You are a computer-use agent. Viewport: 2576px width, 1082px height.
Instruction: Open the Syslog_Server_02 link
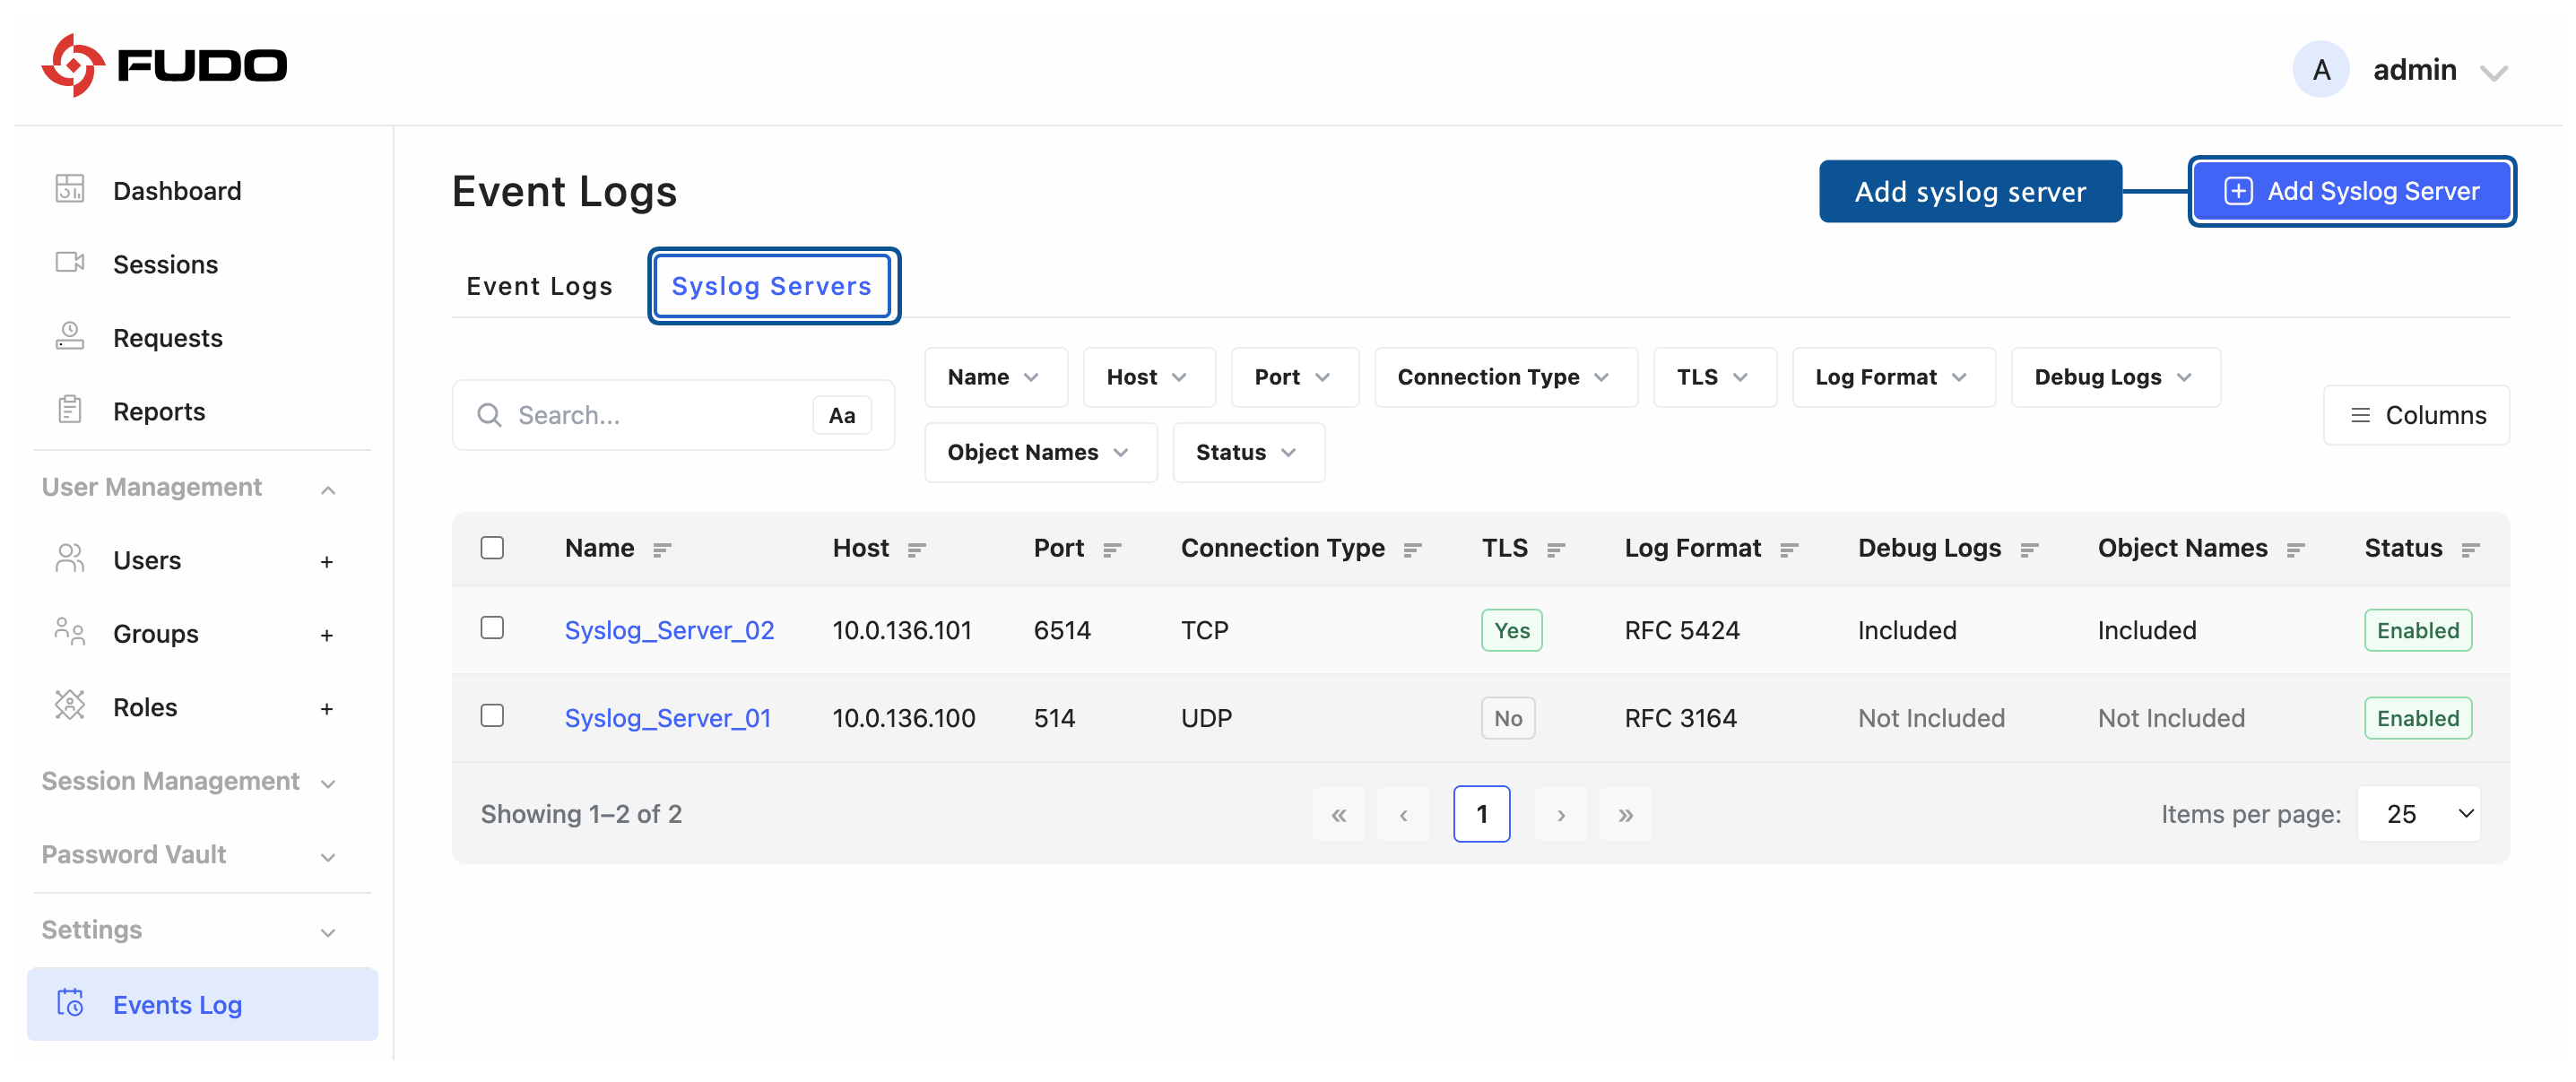tap(669, 630)
